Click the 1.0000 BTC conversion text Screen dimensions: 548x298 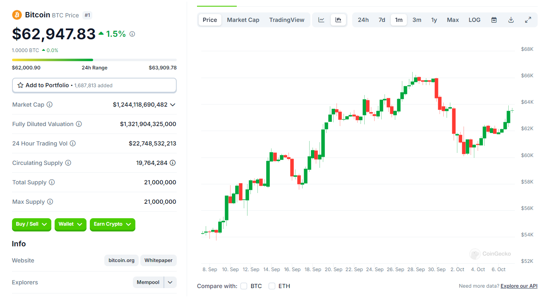pos(25,50)
